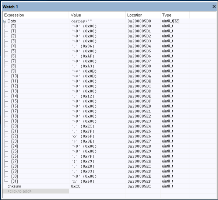The height and width of the screenshot is (200, 218).
Task: Close the Watch 1 panel
Action: [x=214, y=7]
